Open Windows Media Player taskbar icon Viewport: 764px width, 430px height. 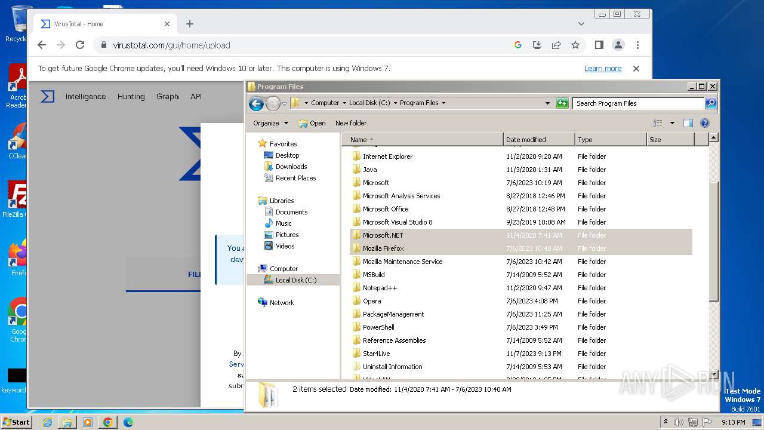(88, 422)
